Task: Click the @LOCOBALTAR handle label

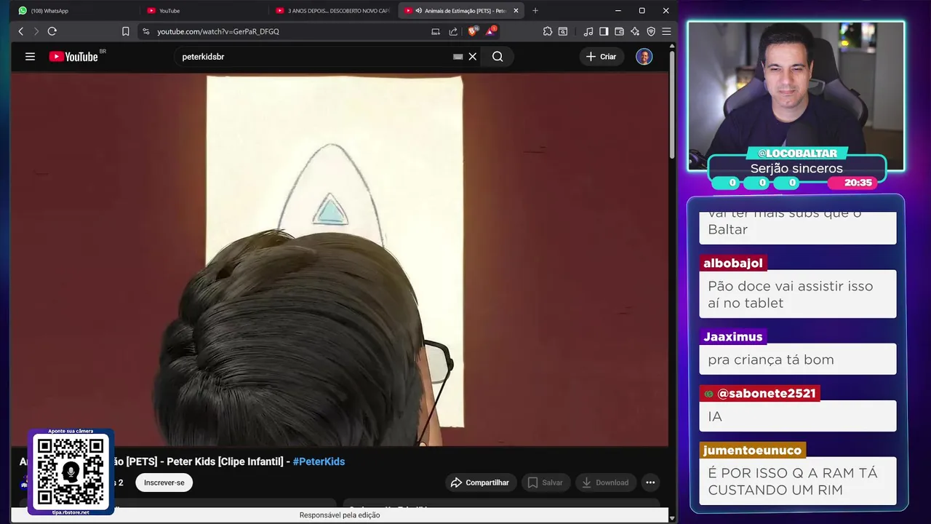Action: (x=797, y=154)
